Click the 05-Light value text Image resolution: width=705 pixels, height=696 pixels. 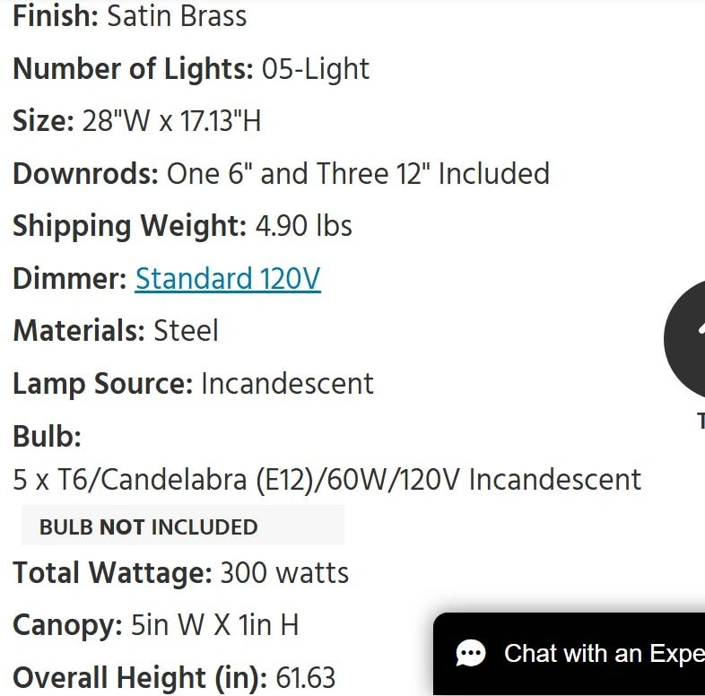tap(316, 69)
